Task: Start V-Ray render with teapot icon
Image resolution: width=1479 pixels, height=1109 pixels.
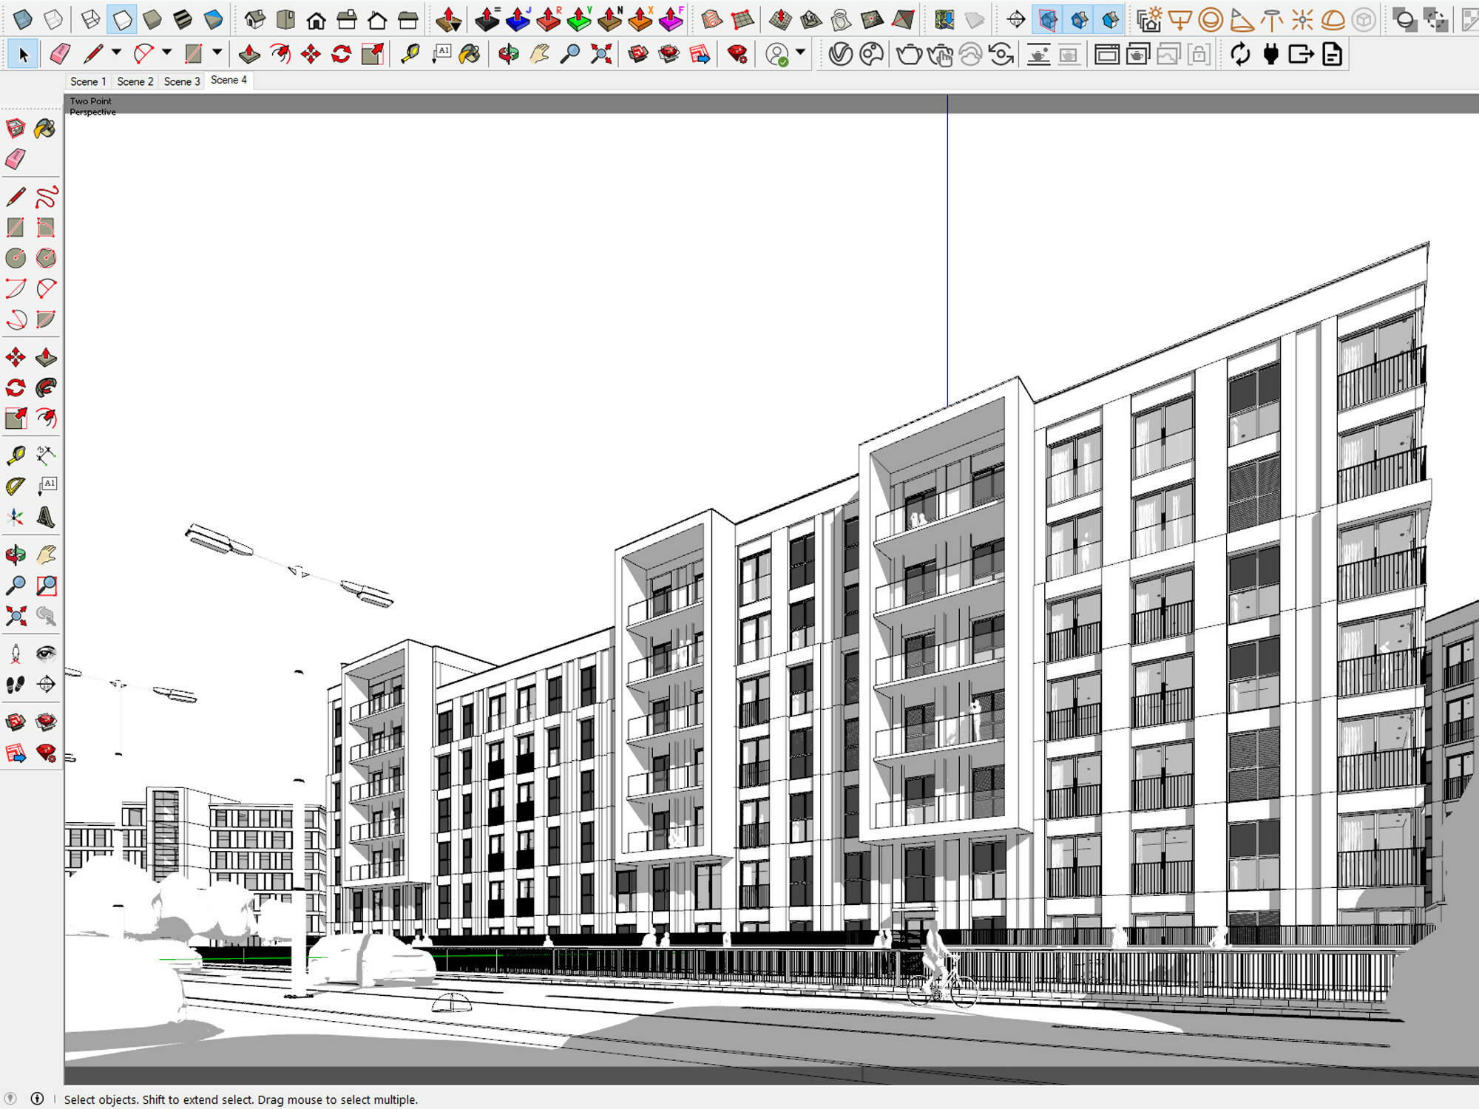Action: point(909,54)
